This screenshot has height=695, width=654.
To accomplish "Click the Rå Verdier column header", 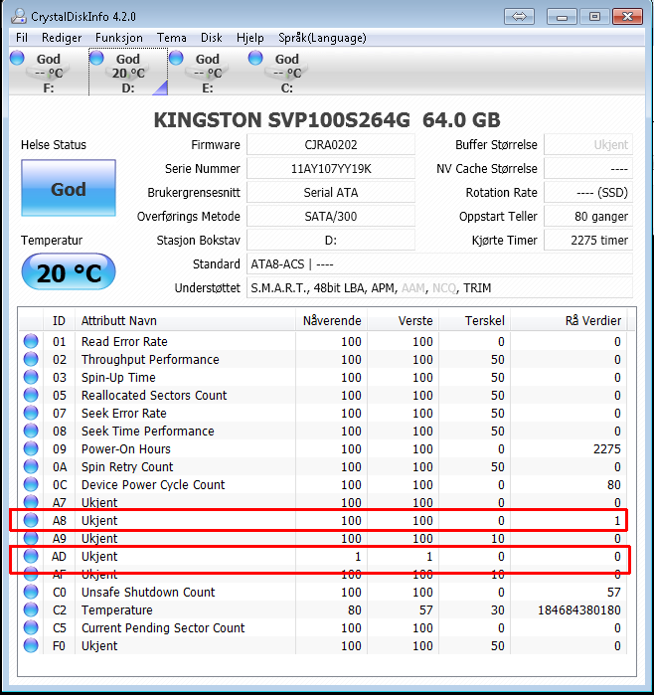I will pyautogui.click(x=569, y=320).
